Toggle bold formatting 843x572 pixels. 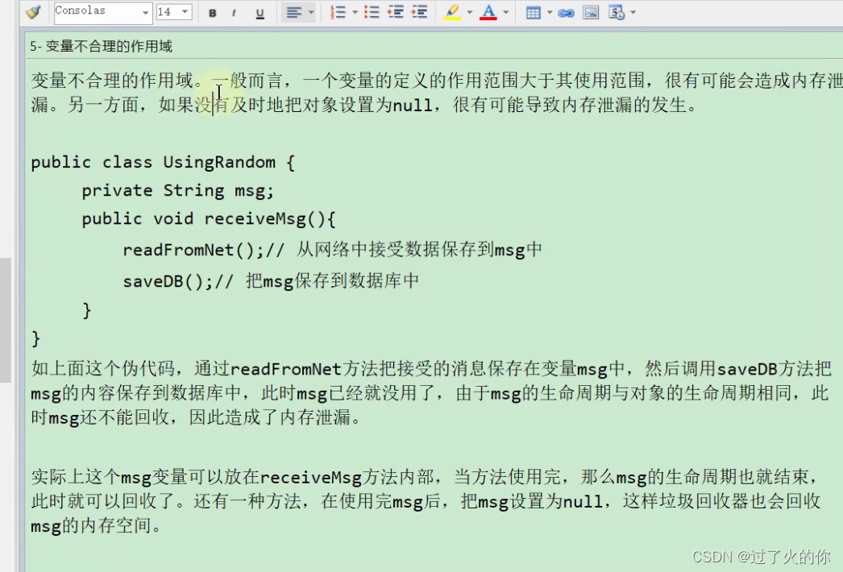pyautogui.click(x=213, y=12)
